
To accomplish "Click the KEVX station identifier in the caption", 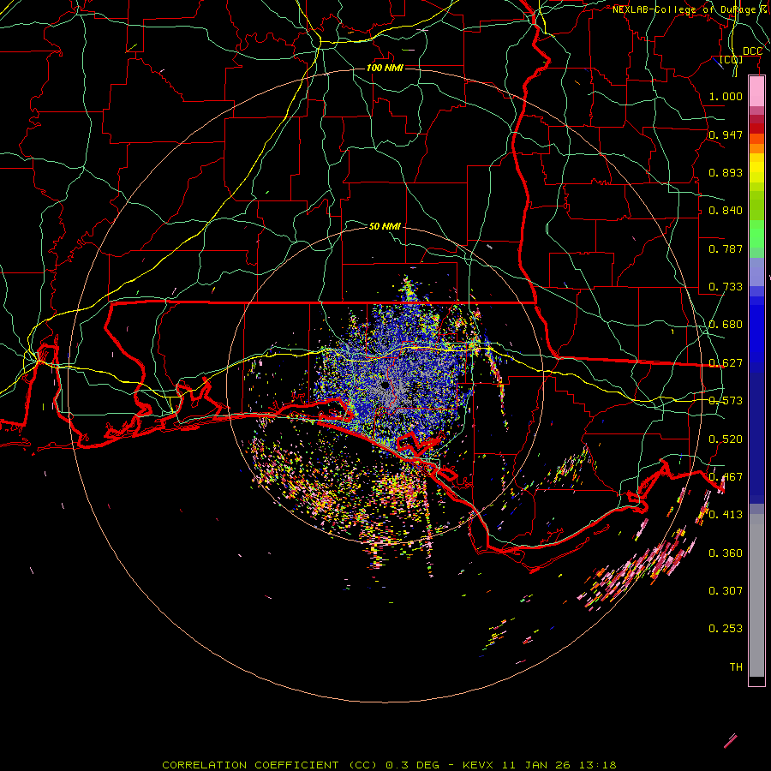I will point(480,765).
